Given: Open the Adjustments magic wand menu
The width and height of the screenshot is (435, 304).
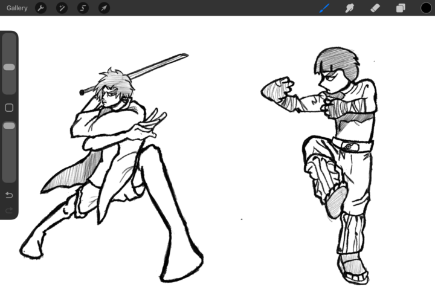Looking at the screenshot, I should pyautogui.click(x=62, y=8).
